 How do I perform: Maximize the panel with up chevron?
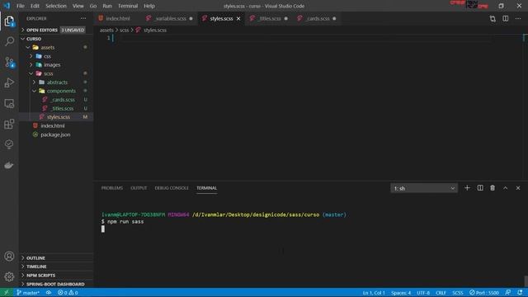(x=506, y=188)
